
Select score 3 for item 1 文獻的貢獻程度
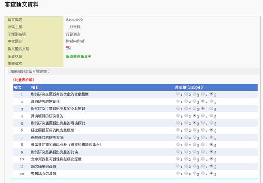194,94
